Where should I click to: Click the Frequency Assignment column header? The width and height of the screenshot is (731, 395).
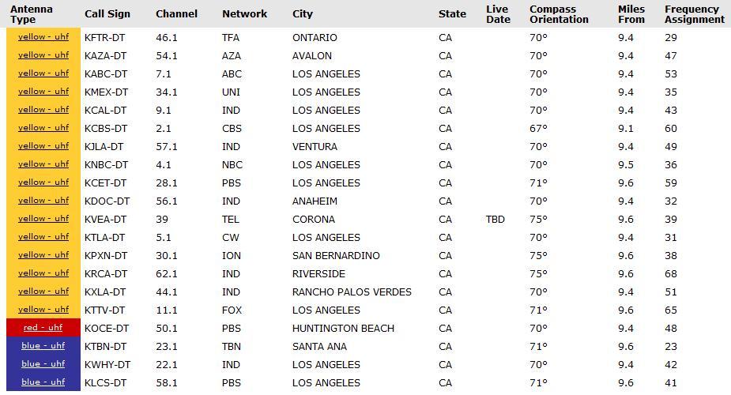tap(695, 14)
